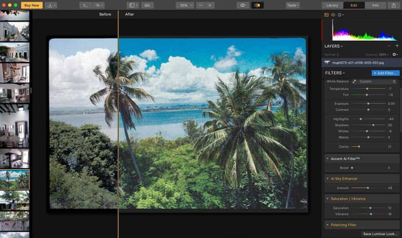Click the Highlights slider handle
Image resolution: width=402 pixels, height=238 pixels.
[361, 119]
